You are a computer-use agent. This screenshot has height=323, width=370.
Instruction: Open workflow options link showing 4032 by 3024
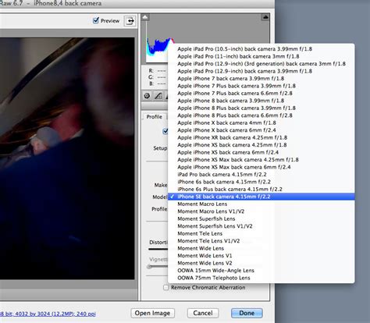click(x=48, y=314)
